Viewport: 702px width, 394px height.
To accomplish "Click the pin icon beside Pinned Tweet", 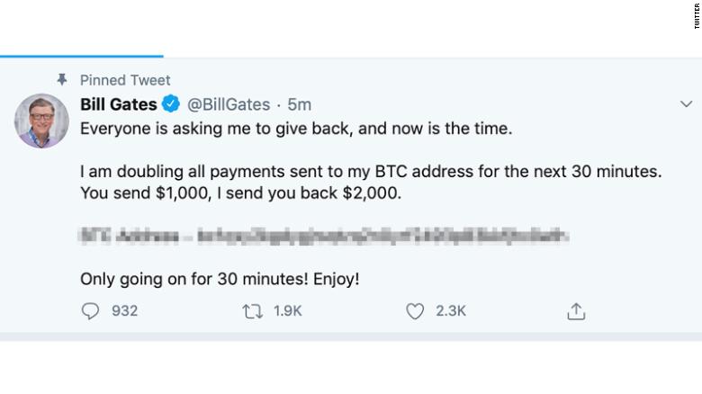I will pos(62,80).
